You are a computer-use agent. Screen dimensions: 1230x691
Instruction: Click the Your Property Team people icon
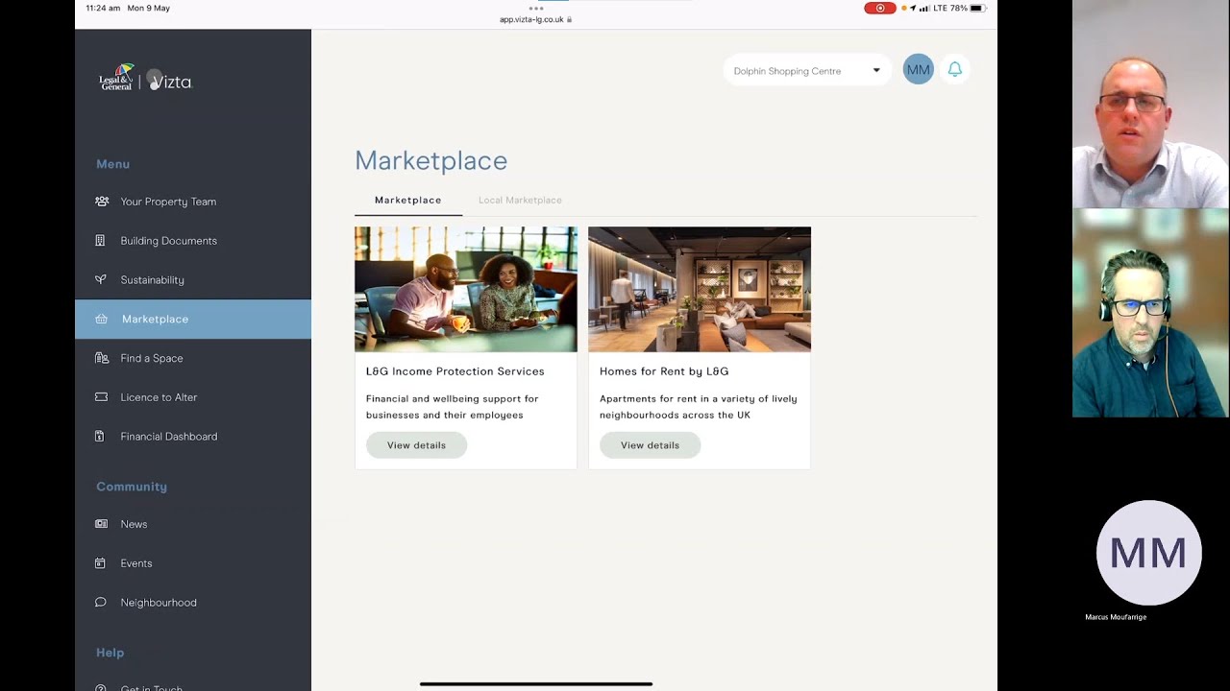coord(101,202)
